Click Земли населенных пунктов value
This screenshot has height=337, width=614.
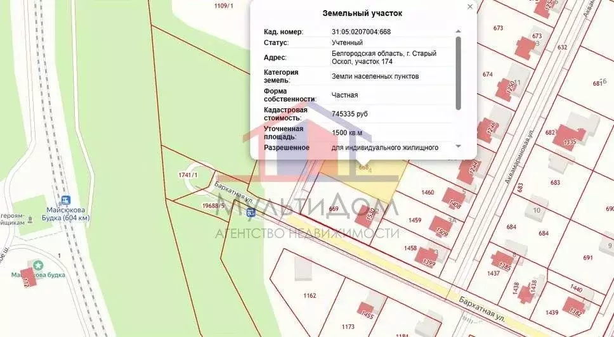click(375, 76)
